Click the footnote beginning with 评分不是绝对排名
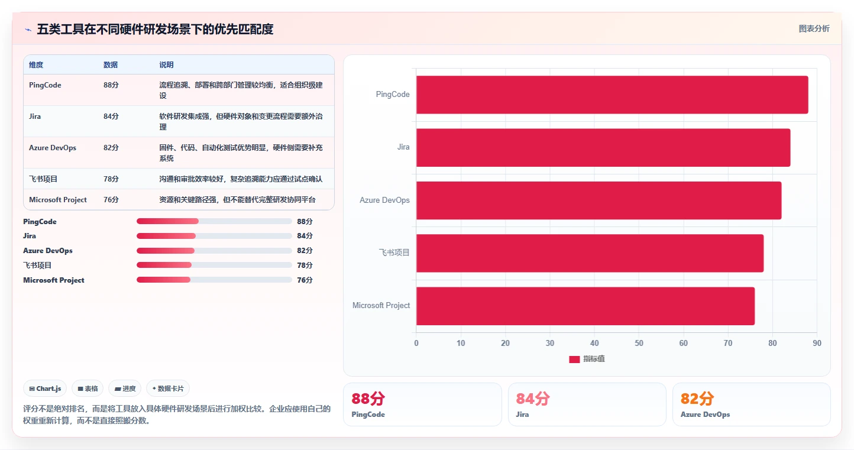Screen dimensions: 854x450 tap(177, 415)
